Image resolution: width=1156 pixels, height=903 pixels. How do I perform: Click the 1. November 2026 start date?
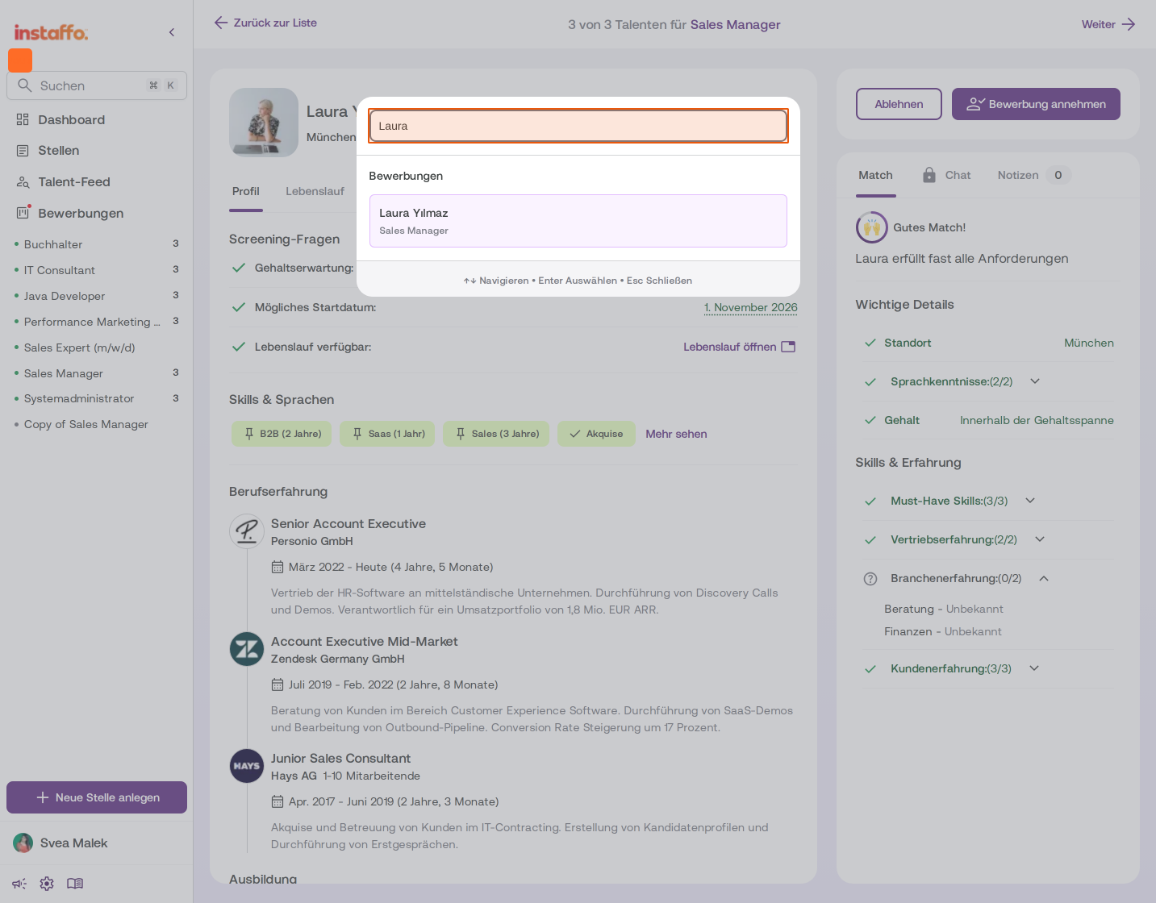750,308
